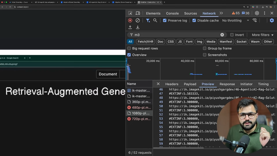The width and height of the screenshot is (277, 156).
Task: Filter requests by Fetch/XHR
Action: tap(145, 42)
